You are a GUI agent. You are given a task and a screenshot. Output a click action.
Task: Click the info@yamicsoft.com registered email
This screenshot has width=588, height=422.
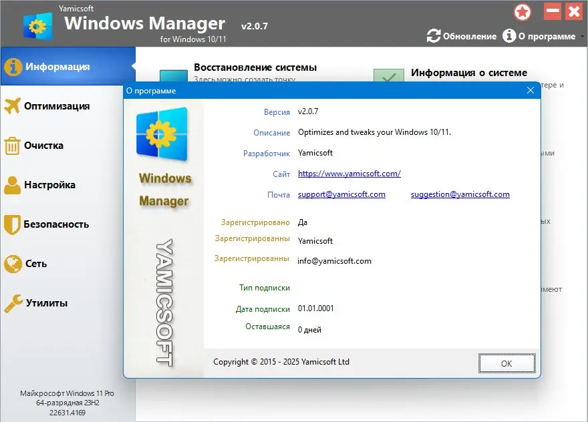334,261
